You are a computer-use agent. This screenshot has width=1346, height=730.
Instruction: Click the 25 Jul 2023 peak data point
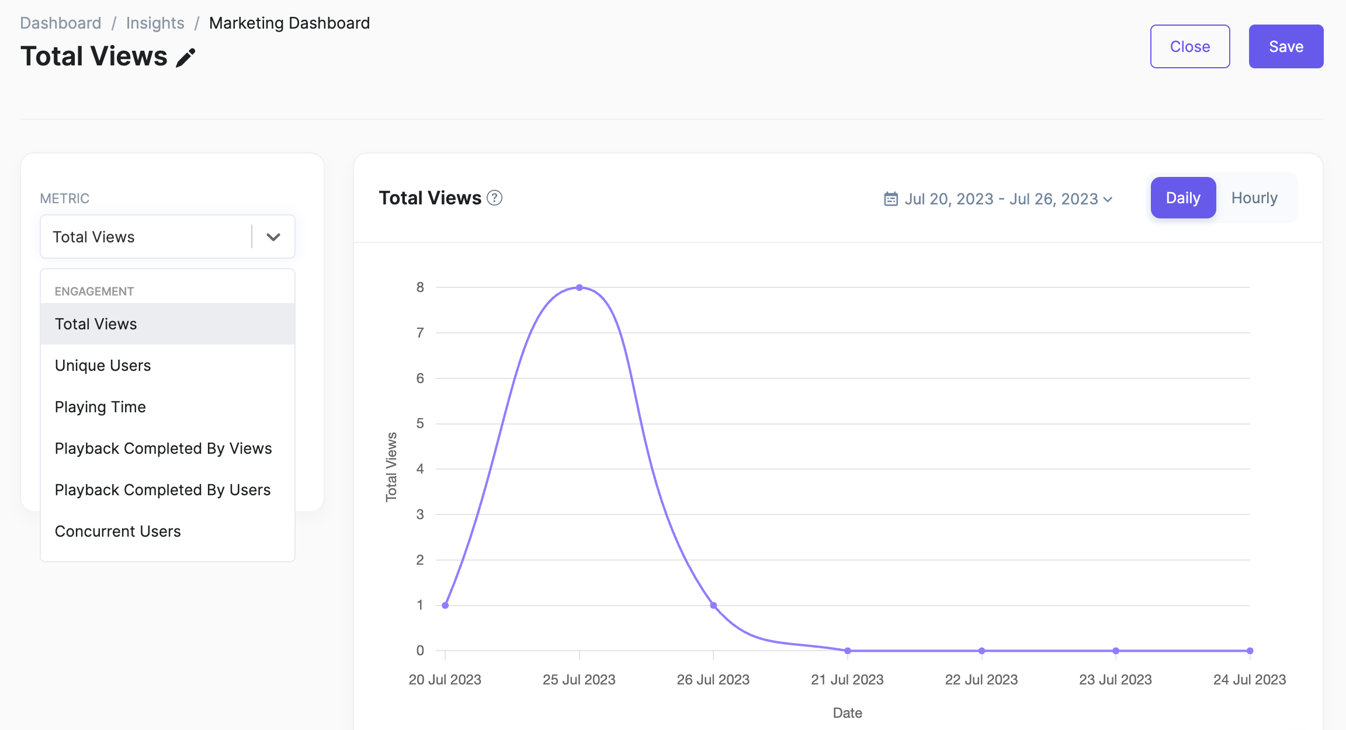pos(579,288)
